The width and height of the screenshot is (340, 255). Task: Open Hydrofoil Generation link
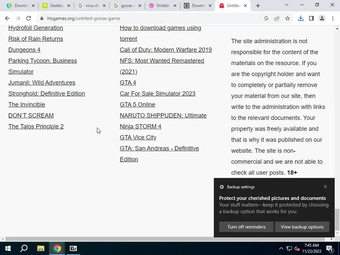[36, 28]
